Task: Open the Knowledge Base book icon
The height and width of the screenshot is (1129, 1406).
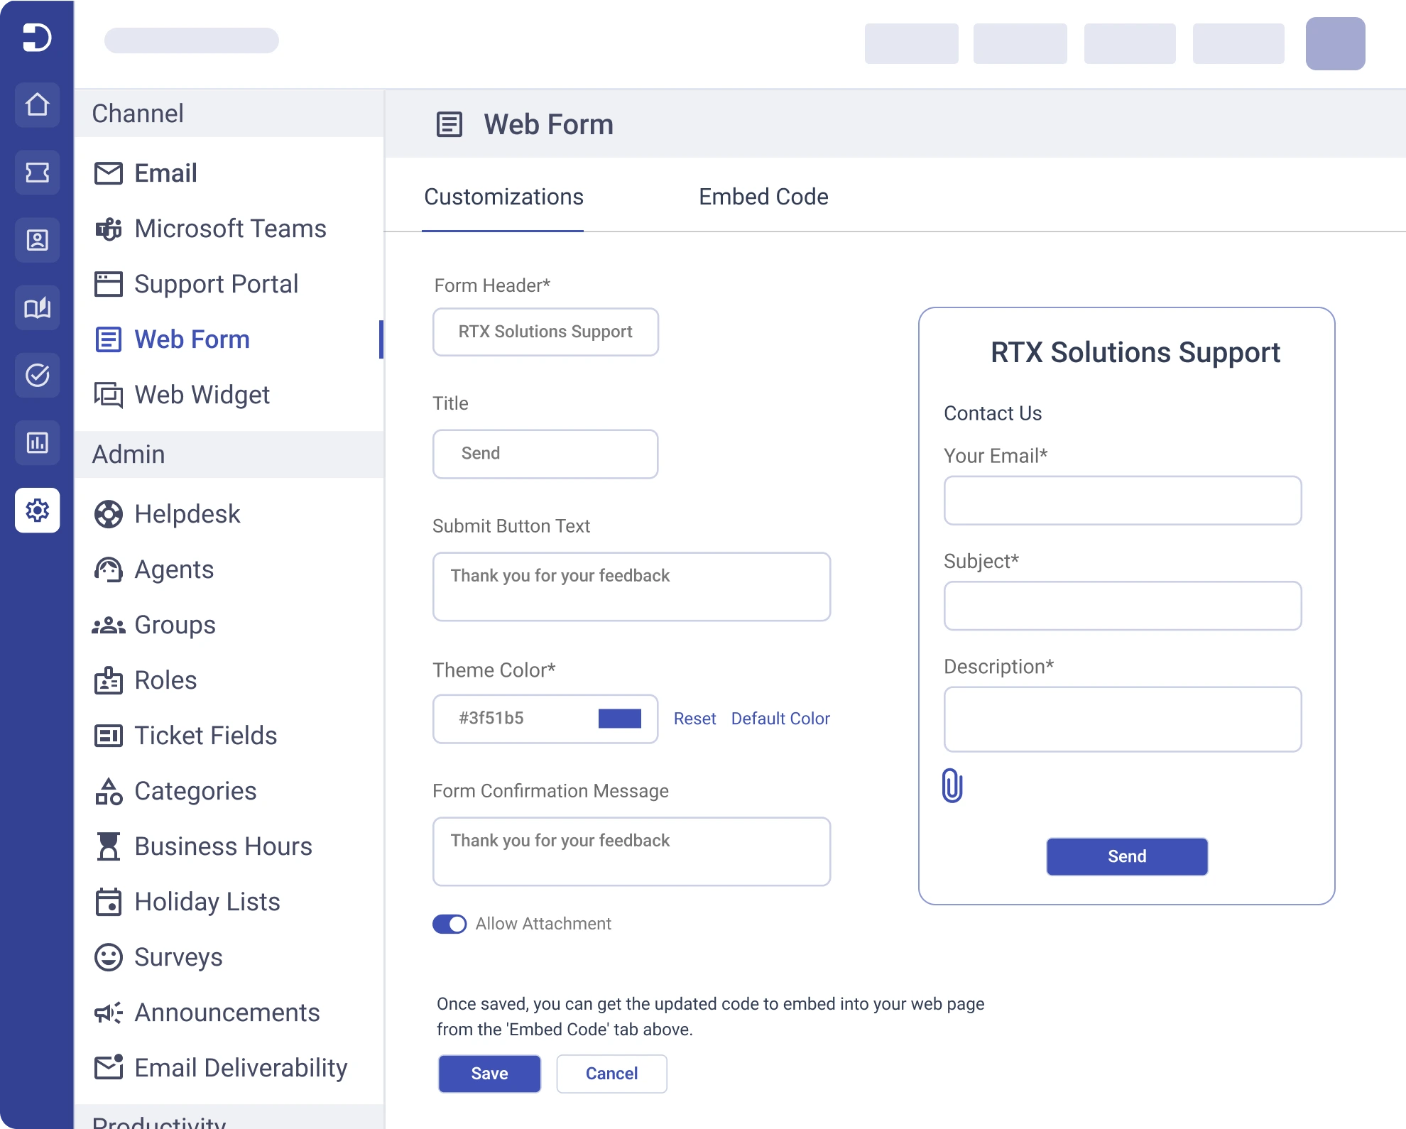Action: tap(37, 307)
